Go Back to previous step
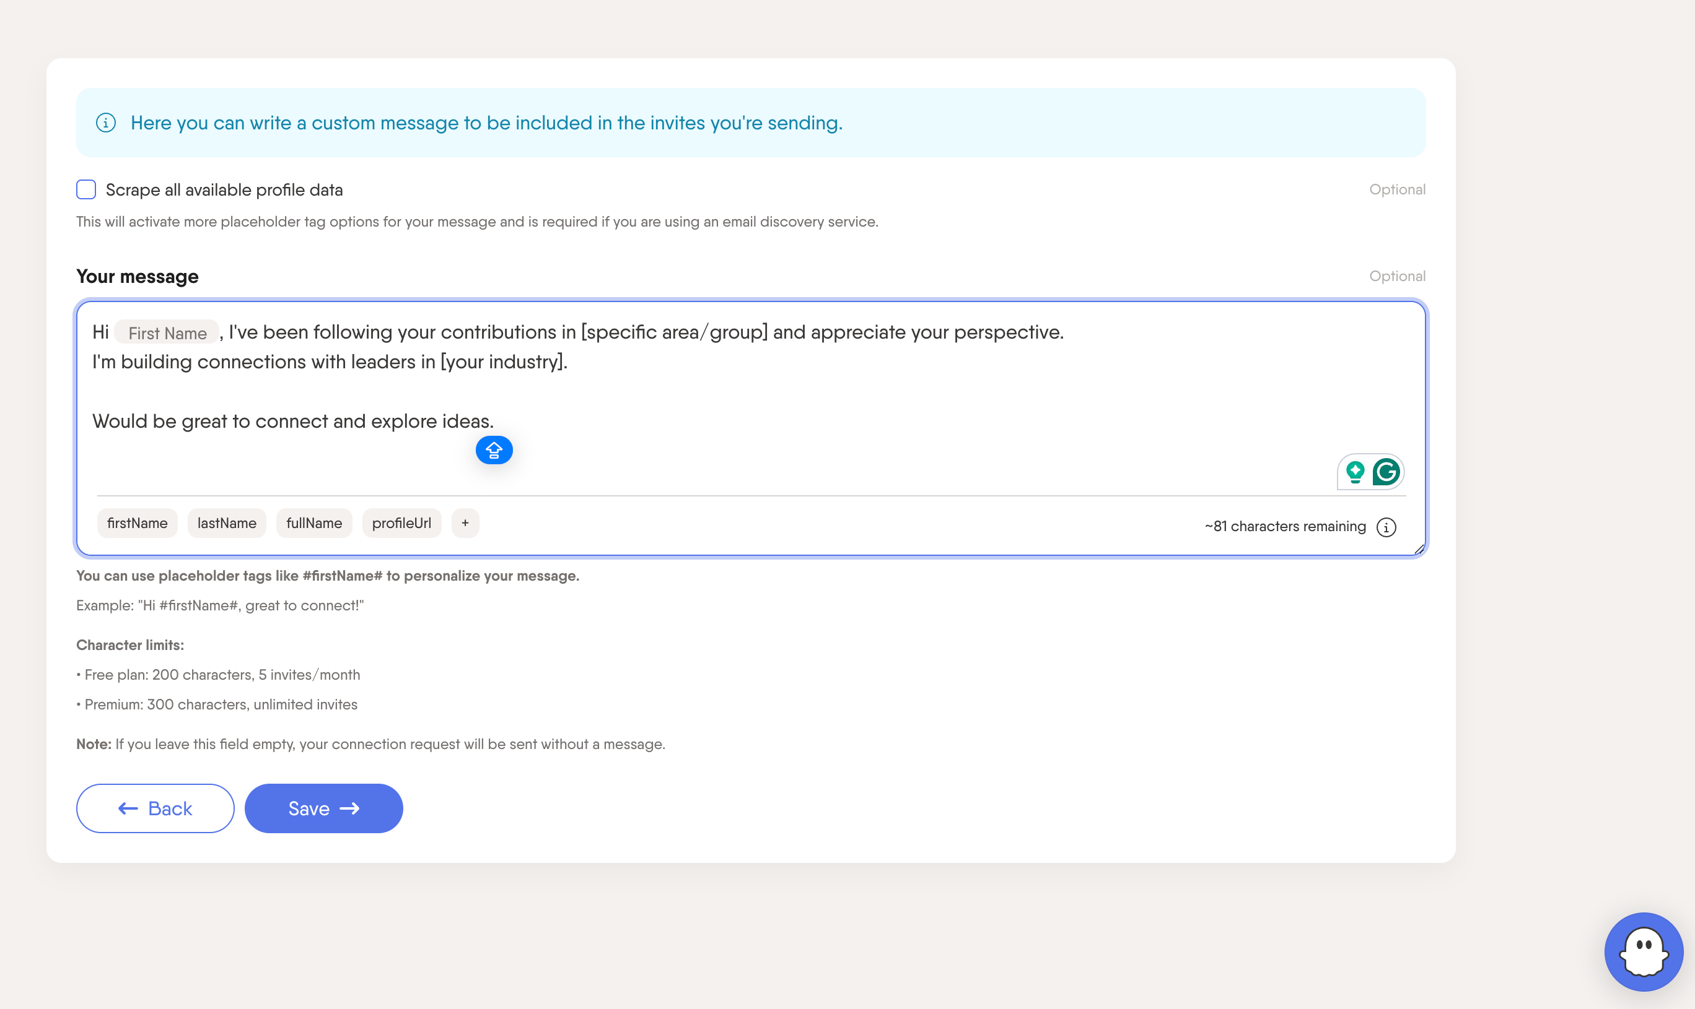Image resolution: width=1695 pixels, height=1009 pixels. coord(155,808)
